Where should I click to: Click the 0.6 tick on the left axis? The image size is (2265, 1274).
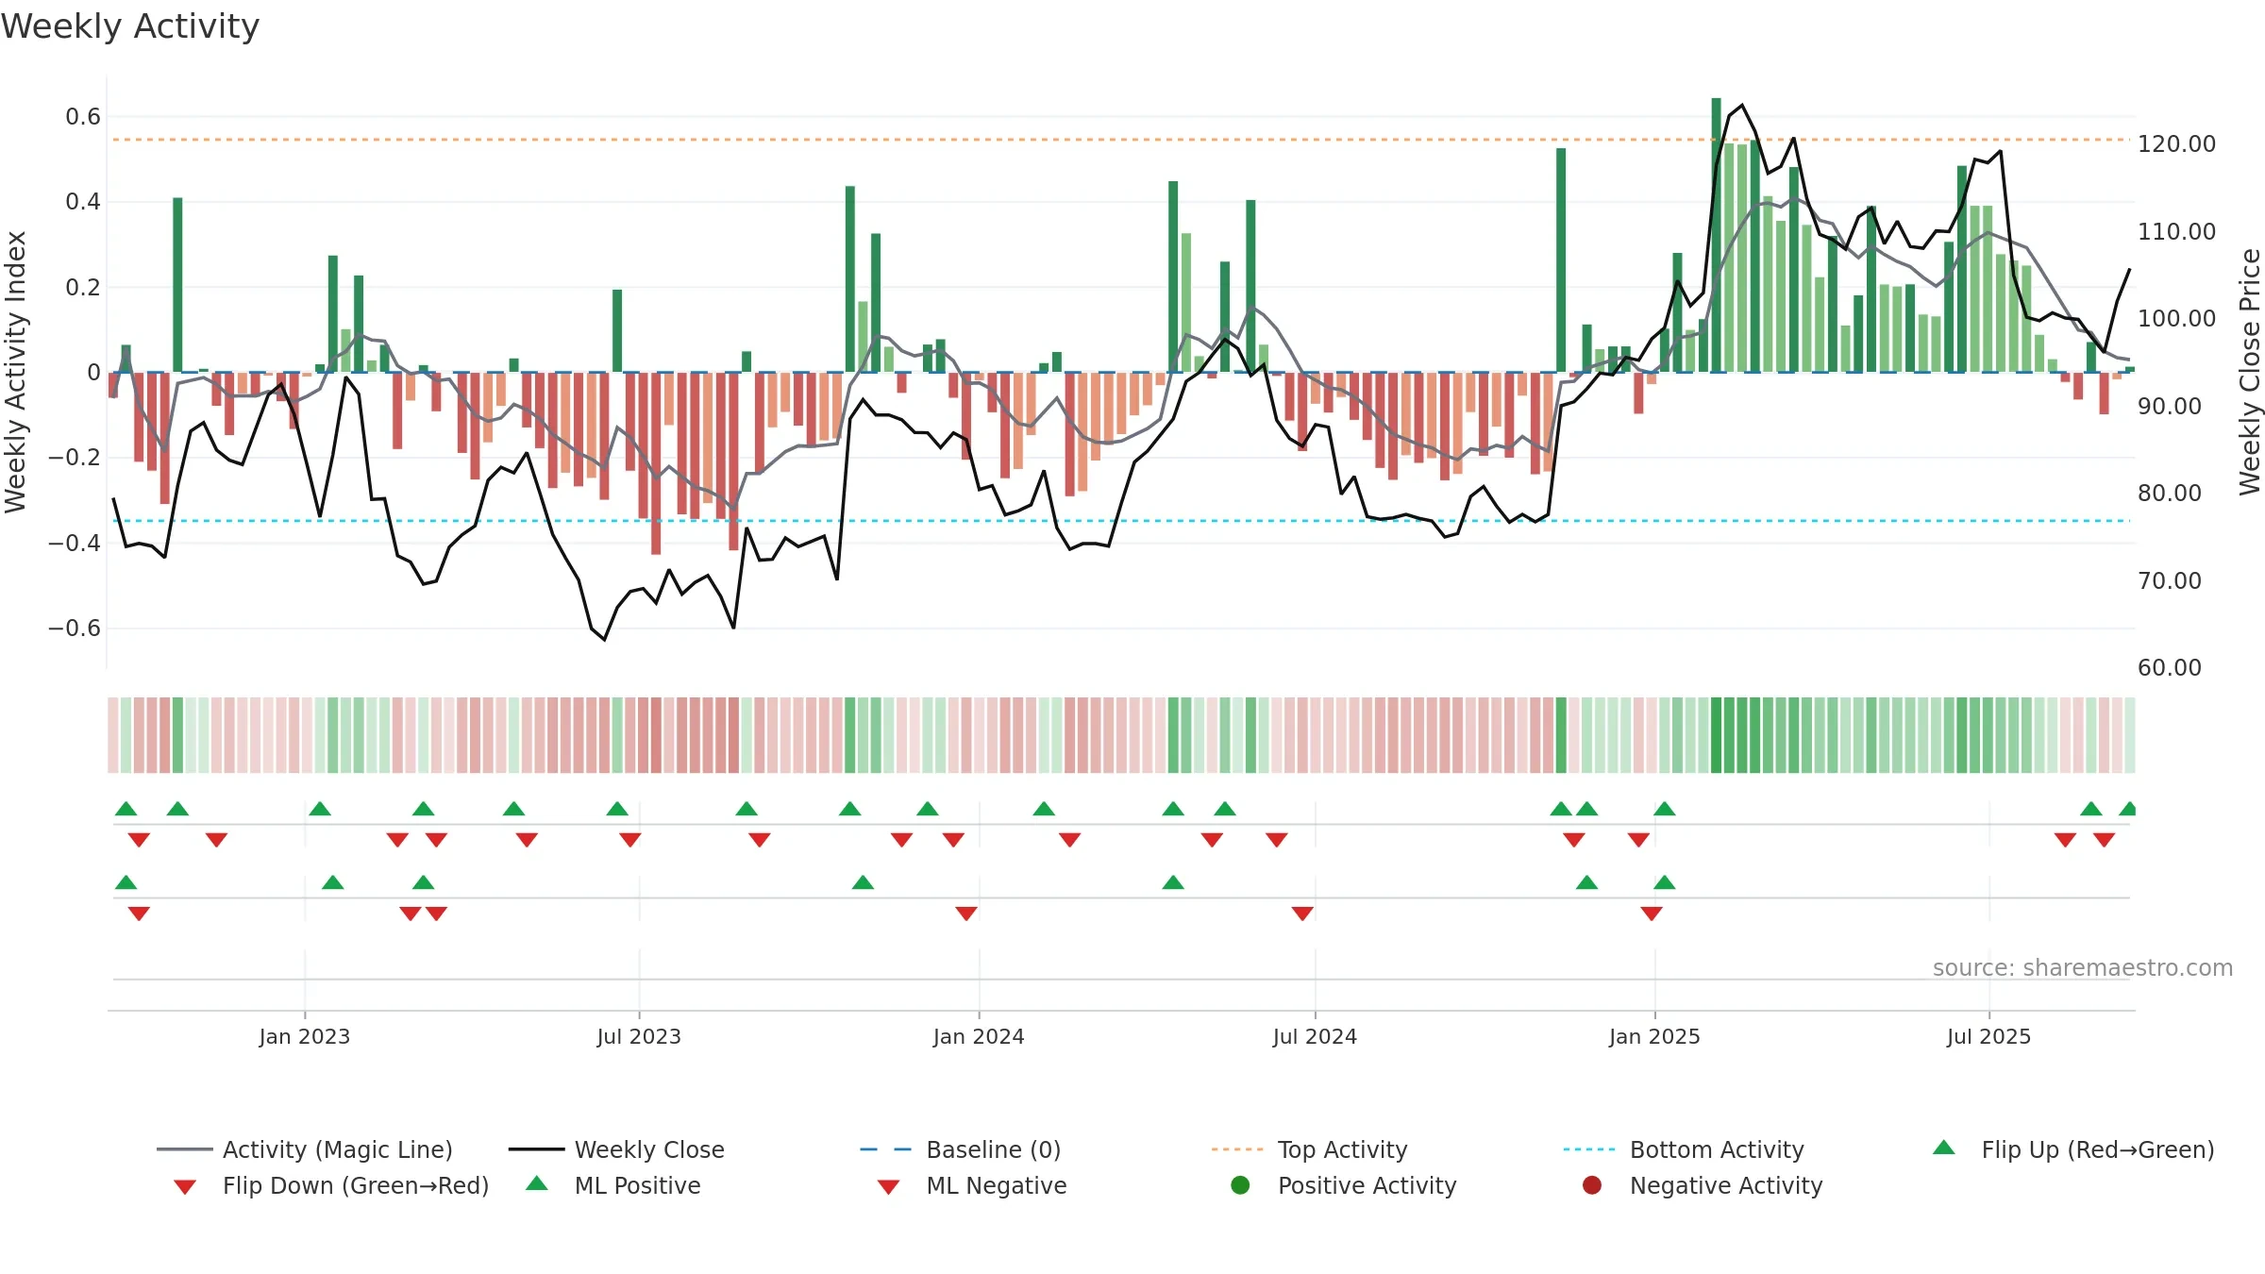tap(83, 117)
